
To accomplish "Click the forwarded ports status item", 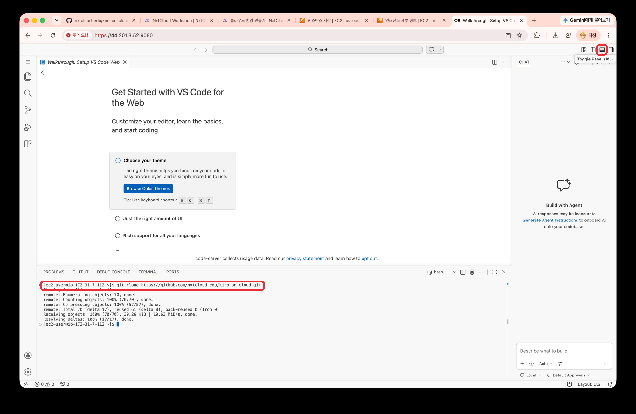I will coord(65,384).
